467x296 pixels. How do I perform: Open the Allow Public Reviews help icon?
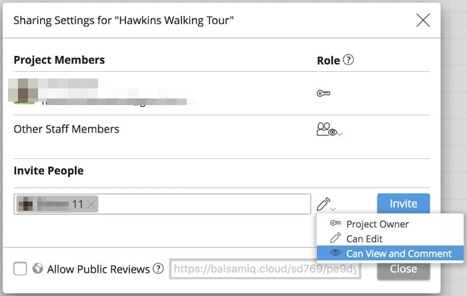coord(158,269)
